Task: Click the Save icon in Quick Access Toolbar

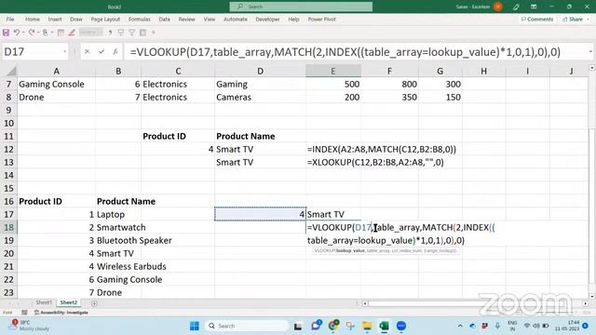Action: pos(6,33)
